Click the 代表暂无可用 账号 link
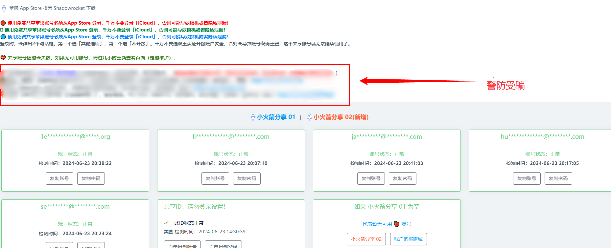This screenshot has width=611, height=248. [387, 224]
